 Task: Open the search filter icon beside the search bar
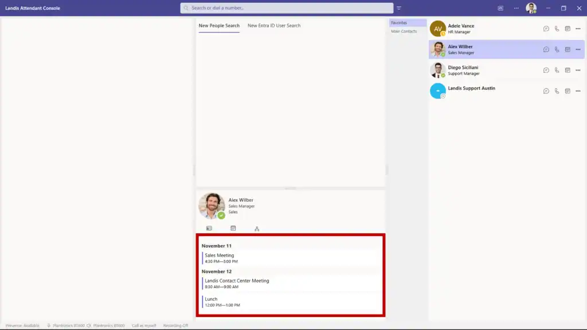(398, 8)
